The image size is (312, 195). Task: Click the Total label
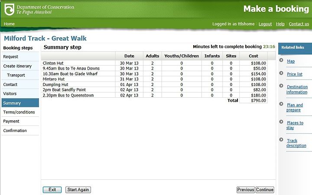coord(233,100)
